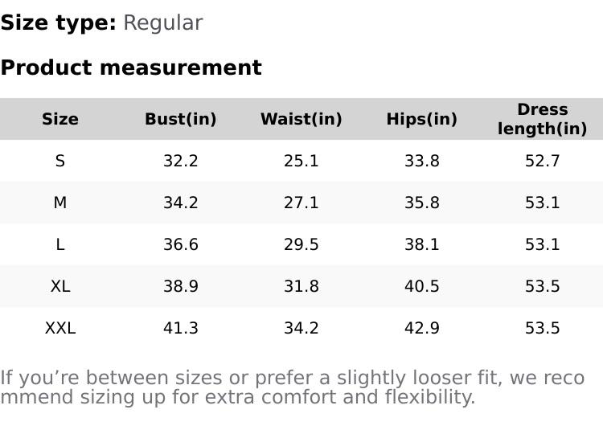Screen dimensions: 603x426
Task: Click the Hips(in) column header
Action: click(x=422, y=119)
